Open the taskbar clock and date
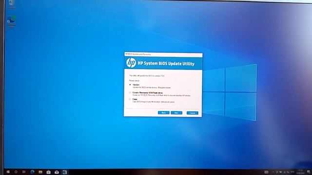This screenshot has height=175, width=312. point(300,172)
